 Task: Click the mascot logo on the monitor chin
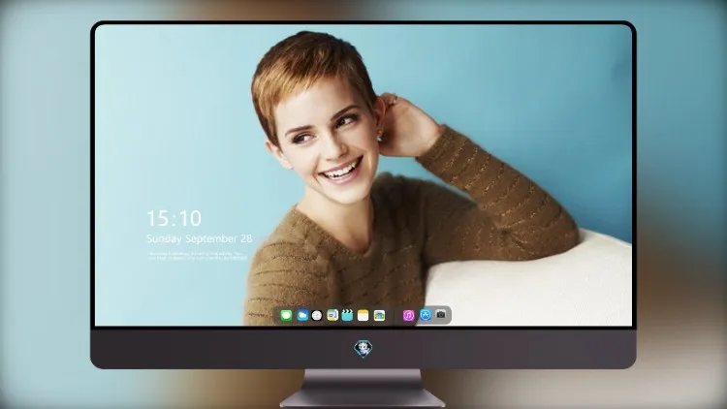[363, 348]
